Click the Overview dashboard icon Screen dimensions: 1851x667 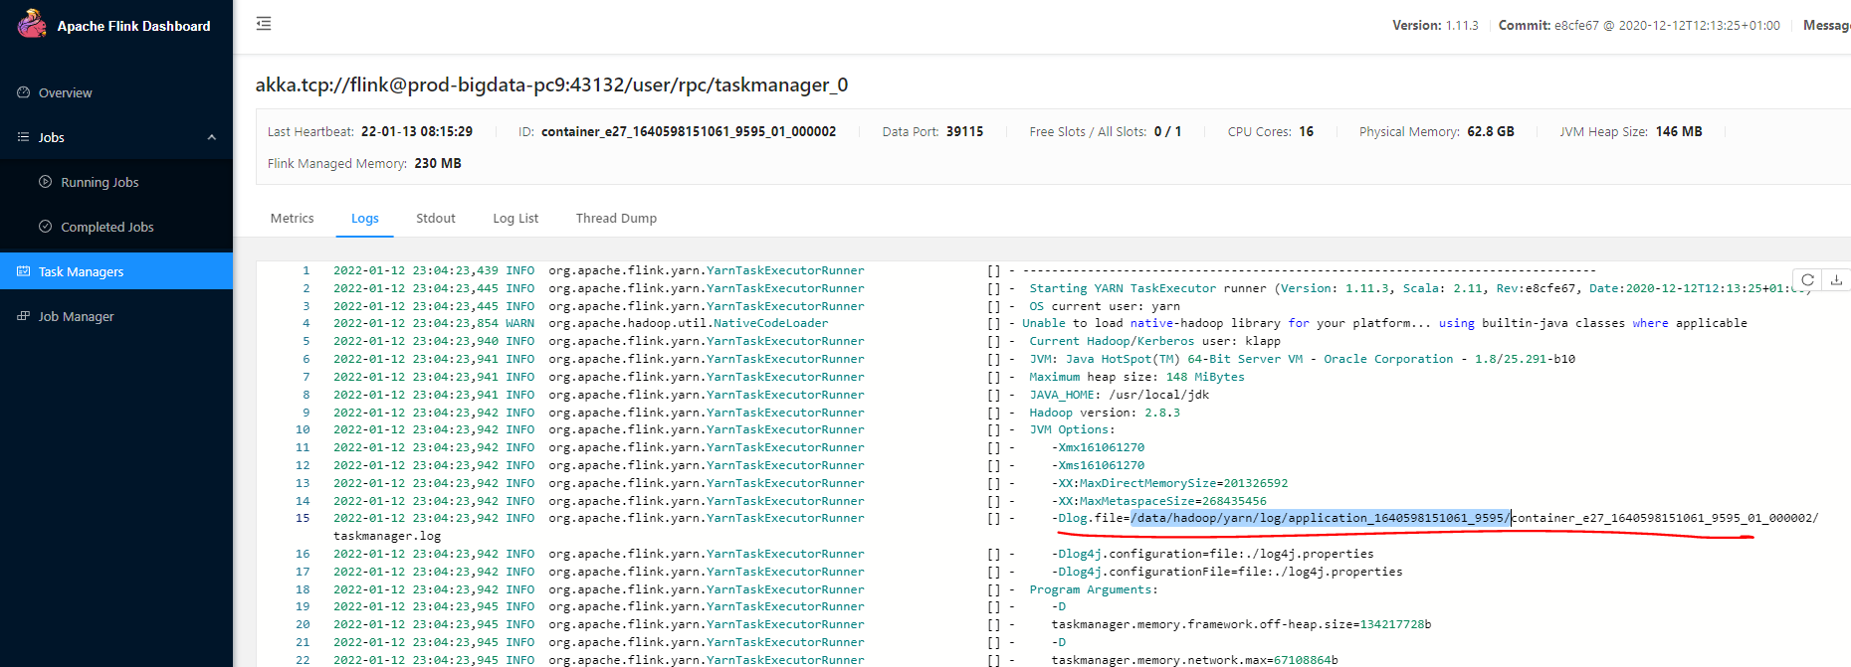tap(23, 92)
